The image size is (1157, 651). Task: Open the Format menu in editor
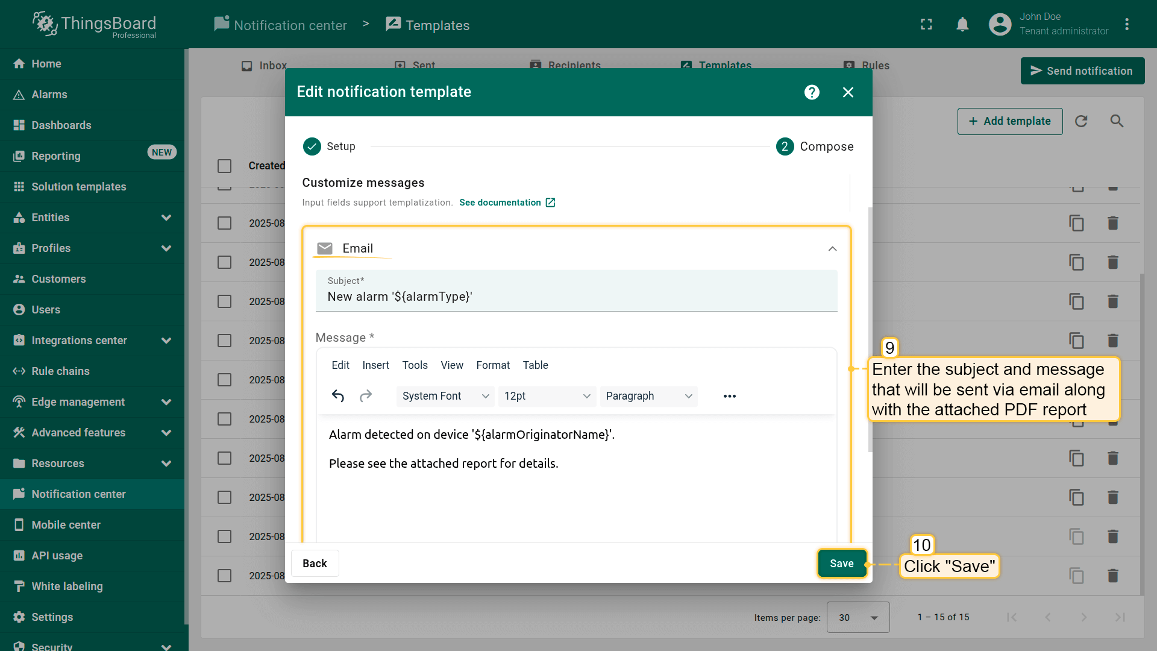[492, 365]
